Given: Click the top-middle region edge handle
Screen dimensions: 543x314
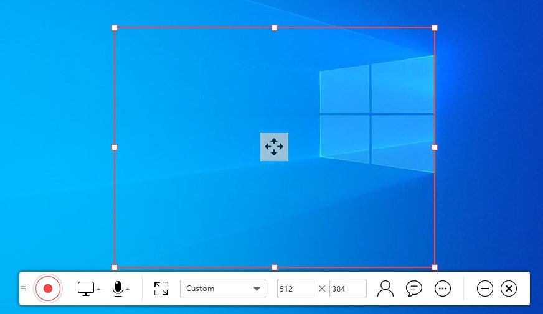Looking at the screenshot, I should [x=275, y=28].
